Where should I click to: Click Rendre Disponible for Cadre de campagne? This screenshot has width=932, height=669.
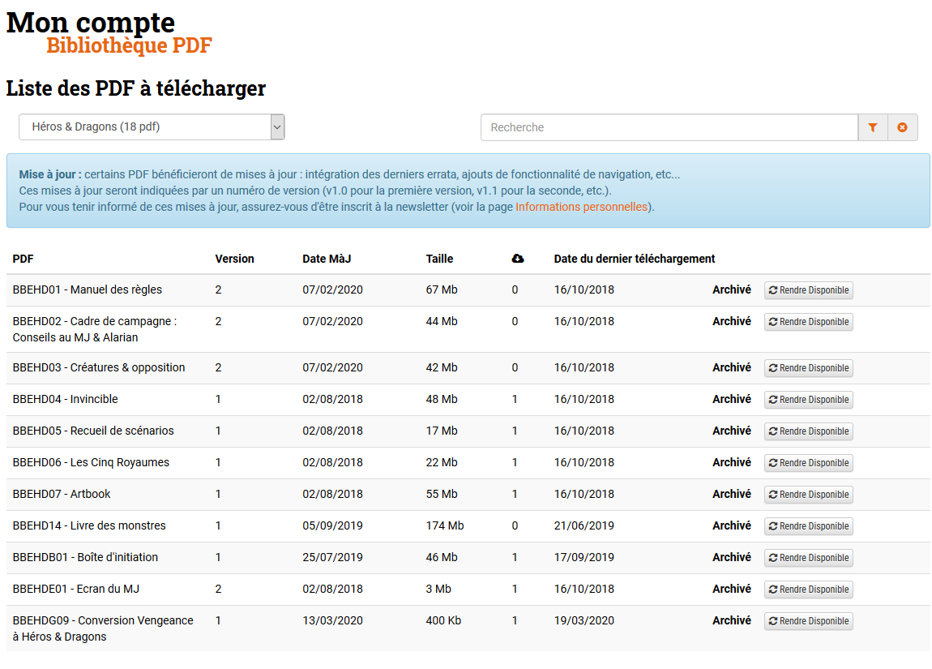808,322
